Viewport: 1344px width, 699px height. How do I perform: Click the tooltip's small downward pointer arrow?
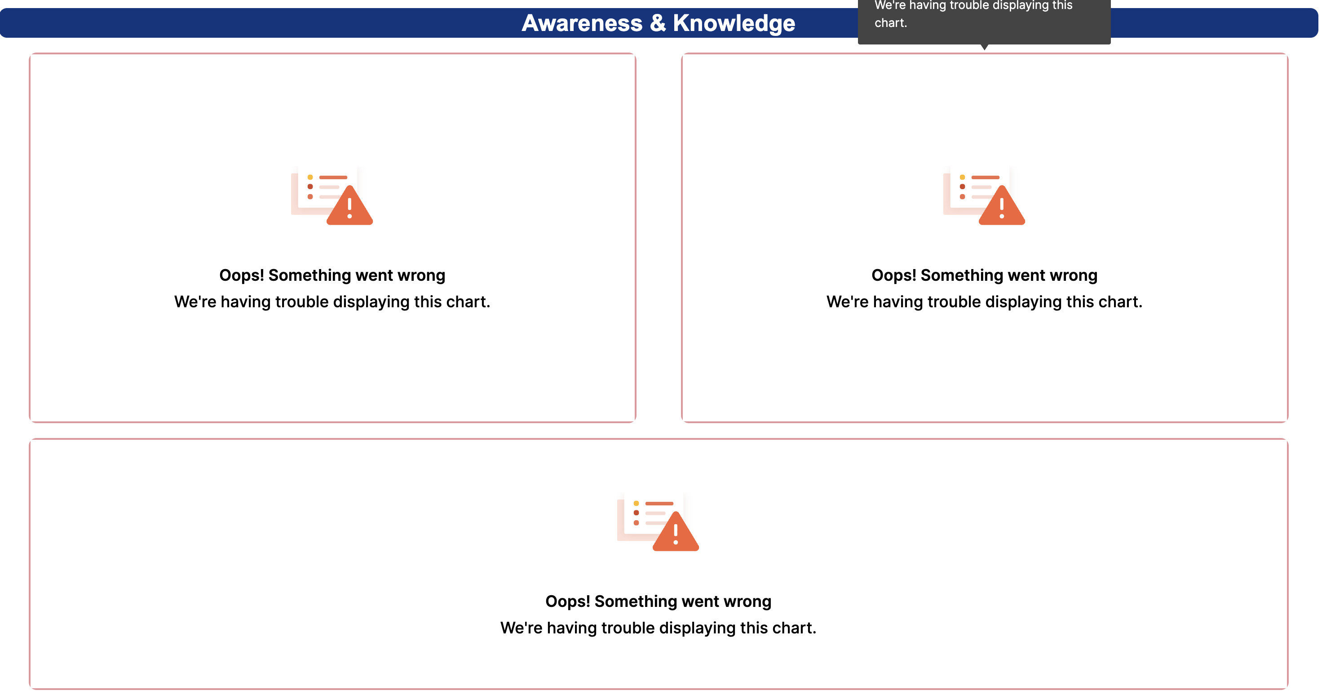point(984,47)
